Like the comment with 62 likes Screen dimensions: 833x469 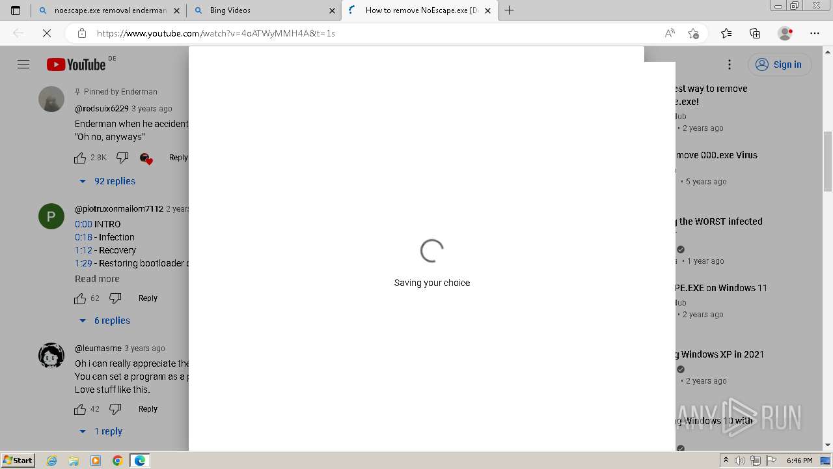point(80,298)
